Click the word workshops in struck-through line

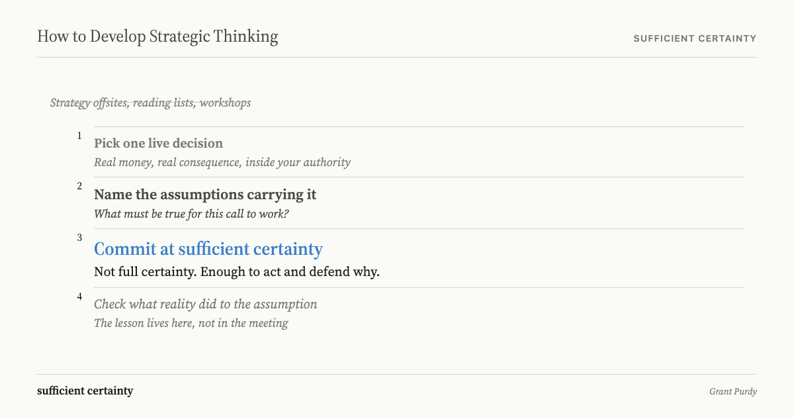(x=225, y=103)
